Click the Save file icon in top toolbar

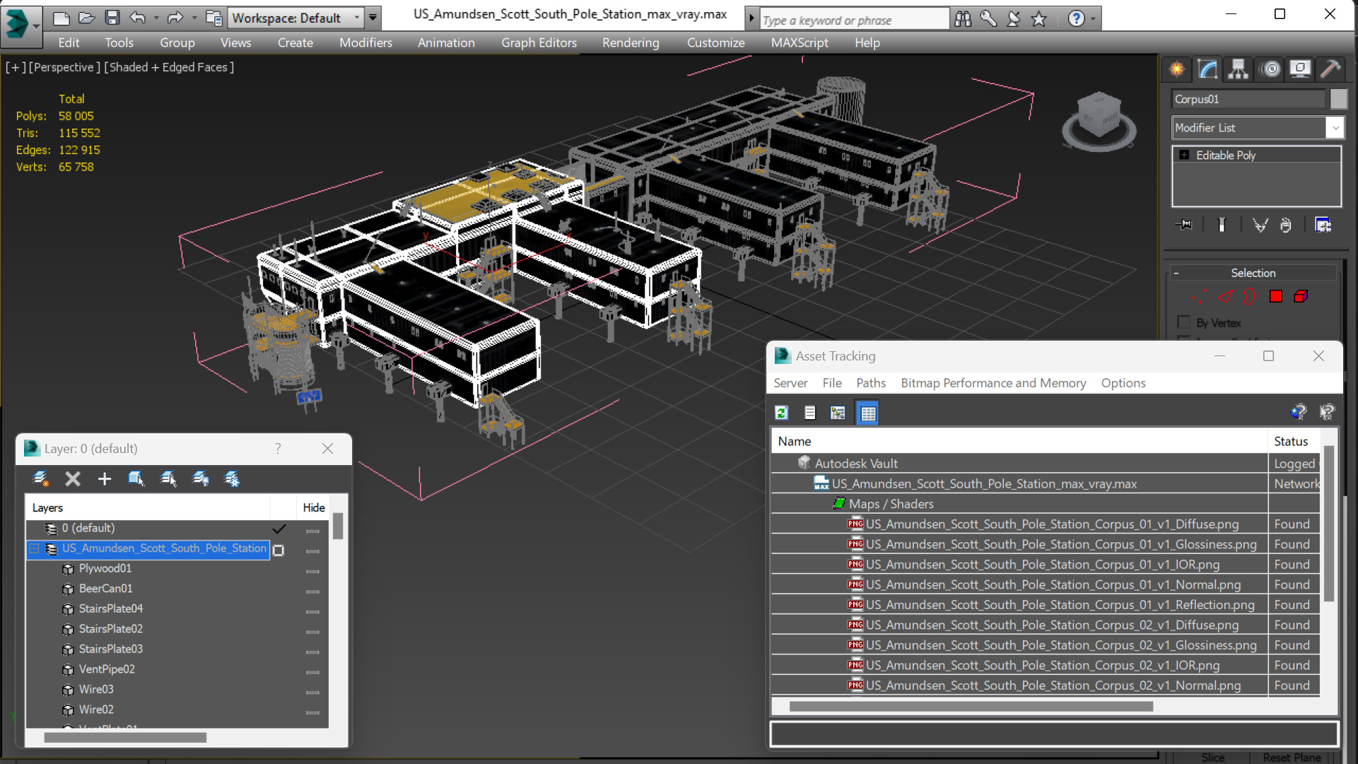[112, 18]
